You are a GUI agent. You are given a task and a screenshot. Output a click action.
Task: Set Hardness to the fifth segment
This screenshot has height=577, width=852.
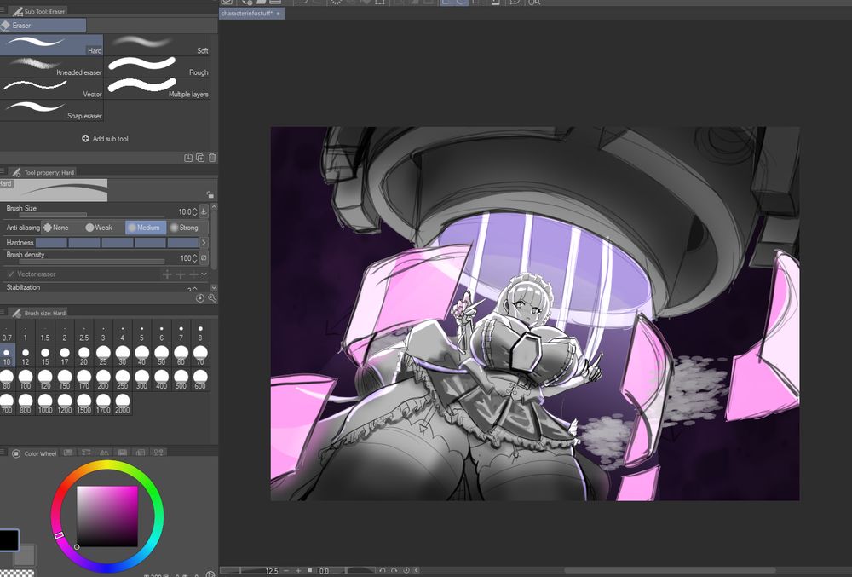pyautogui.click(x=183, y=242)
